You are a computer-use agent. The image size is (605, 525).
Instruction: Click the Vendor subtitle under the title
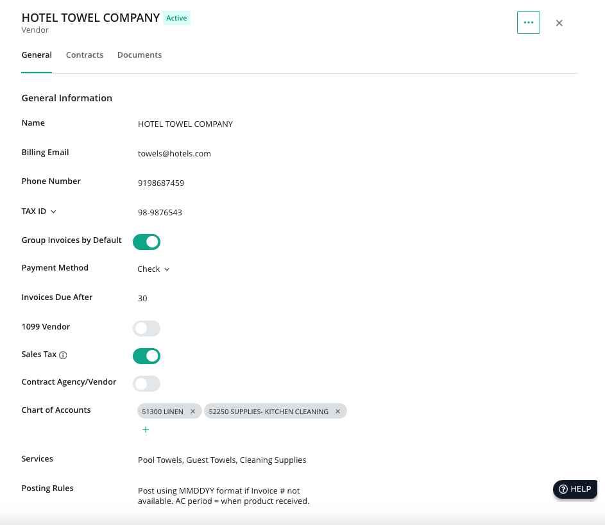coord(35,29)
